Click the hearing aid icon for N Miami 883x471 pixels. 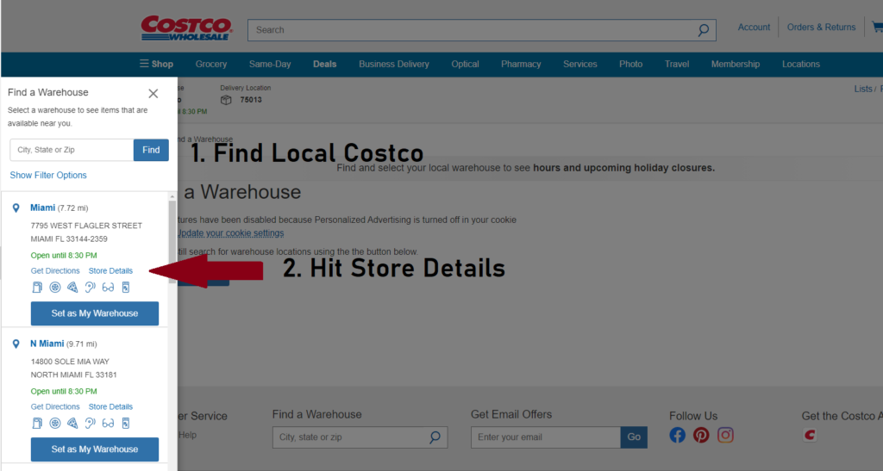[90, 424]
